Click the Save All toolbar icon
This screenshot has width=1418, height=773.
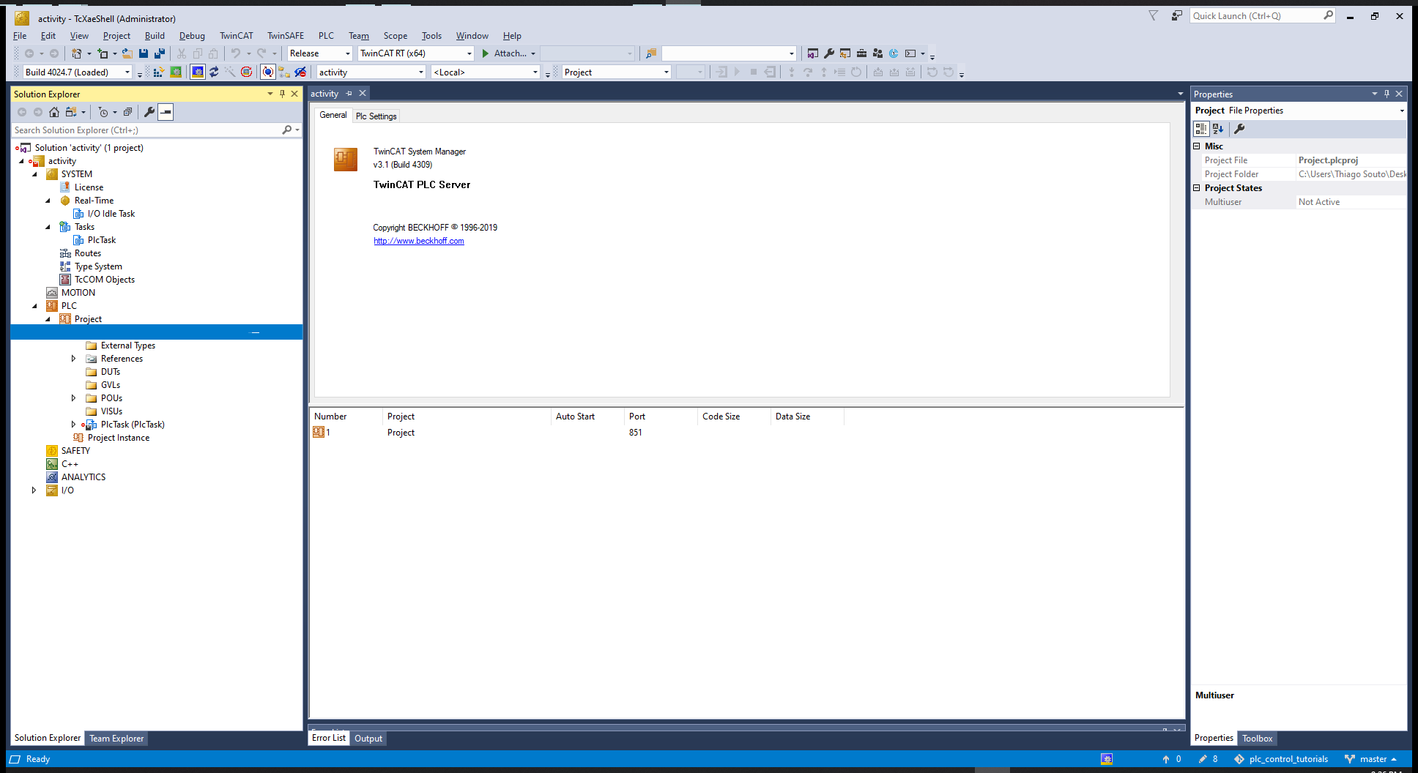(x=159, y=53)
